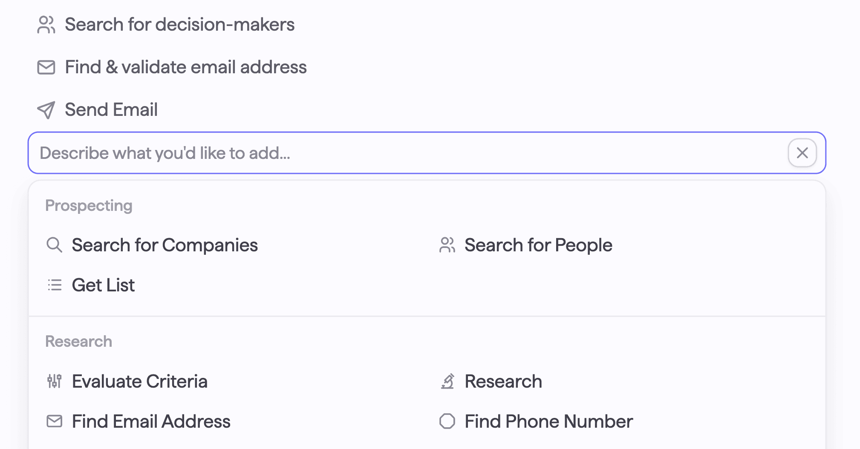Open the 'Search for decision-makers' step
860x449 pixels.
coord(179,25)
